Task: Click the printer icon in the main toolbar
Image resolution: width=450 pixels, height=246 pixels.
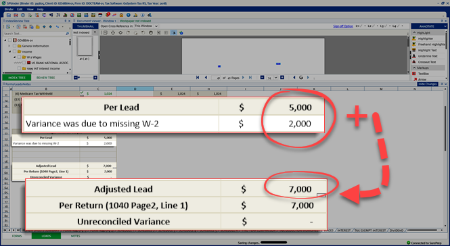Action: tap(23, 15)
